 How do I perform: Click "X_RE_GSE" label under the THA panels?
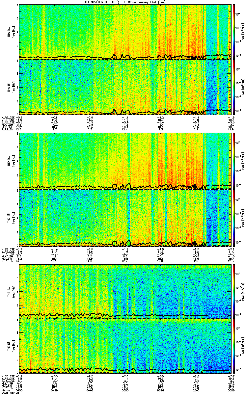click(8, 117)
